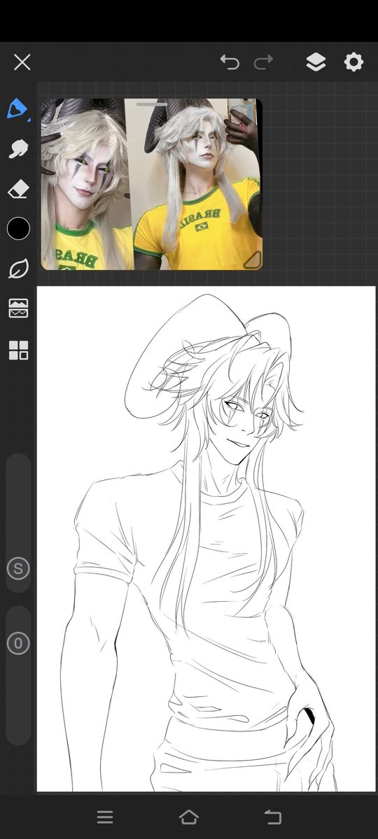Open Android recent apps button
Screen dimensions: 378x839
[105, 817]
